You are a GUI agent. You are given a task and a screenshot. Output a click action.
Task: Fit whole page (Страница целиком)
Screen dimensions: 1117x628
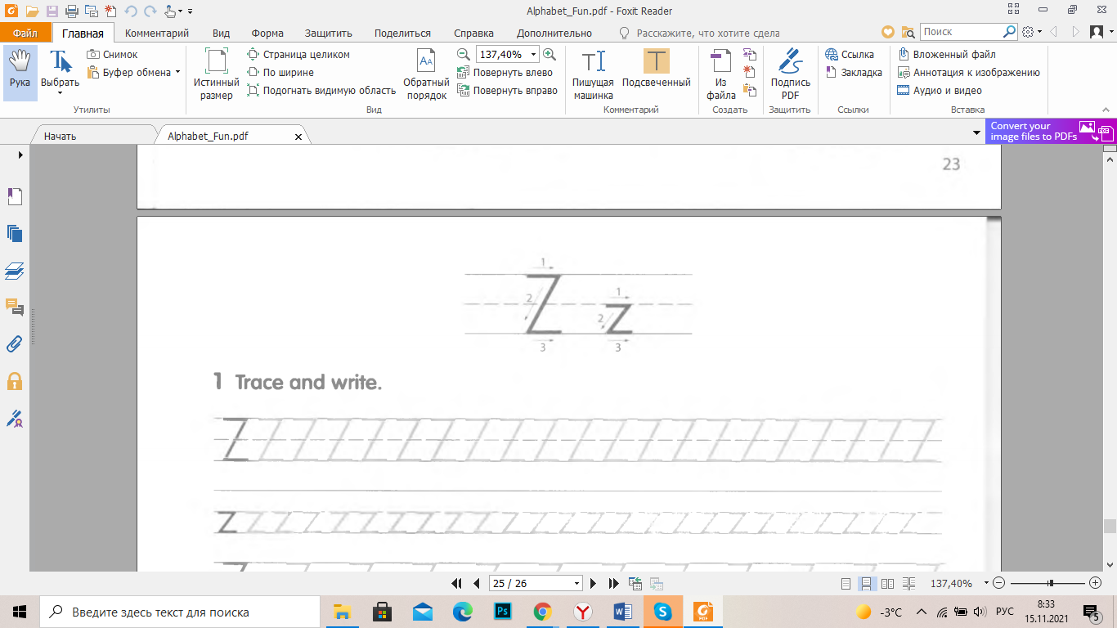pos(298,55)
